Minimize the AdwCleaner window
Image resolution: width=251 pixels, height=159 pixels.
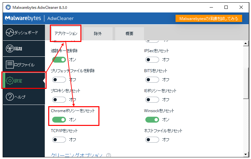pyautogui.click(x=211, y=7)
